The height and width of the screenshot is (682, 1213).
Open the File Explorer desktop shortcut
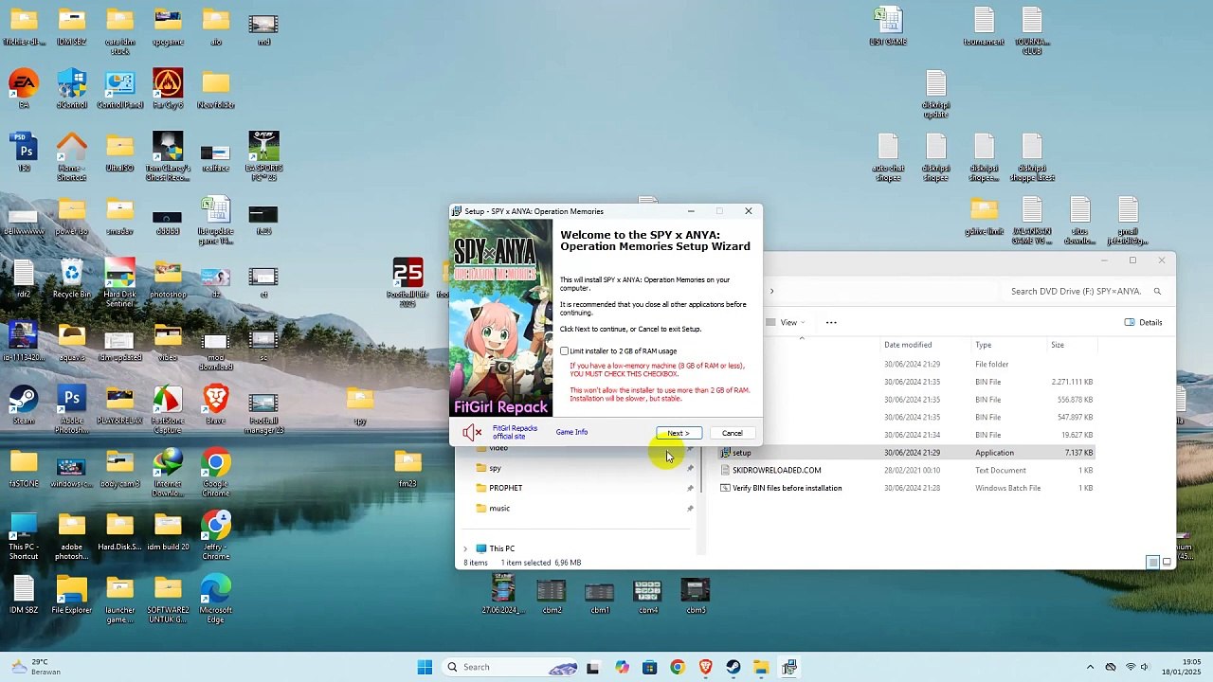72,594
